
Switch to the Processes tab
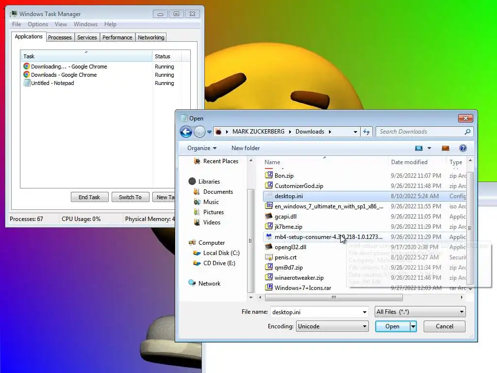click(60, 37)
